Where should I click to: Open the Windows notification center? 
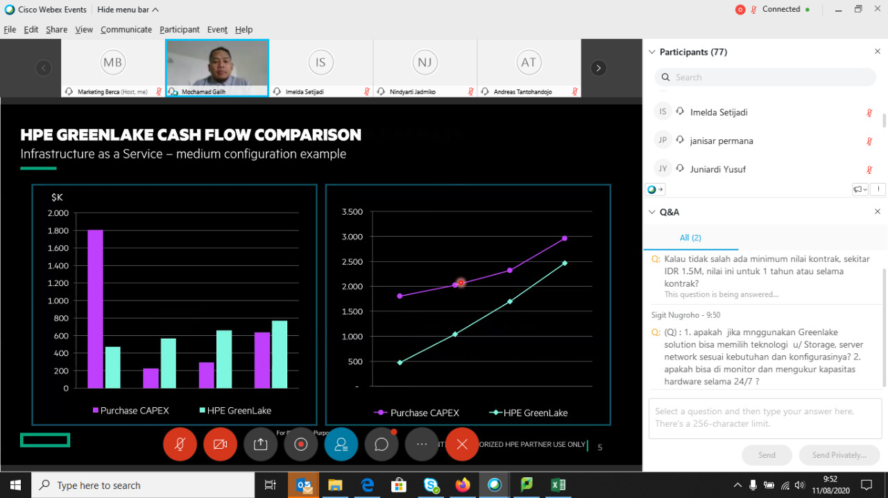pyautogui.click(x=866, y=485)
